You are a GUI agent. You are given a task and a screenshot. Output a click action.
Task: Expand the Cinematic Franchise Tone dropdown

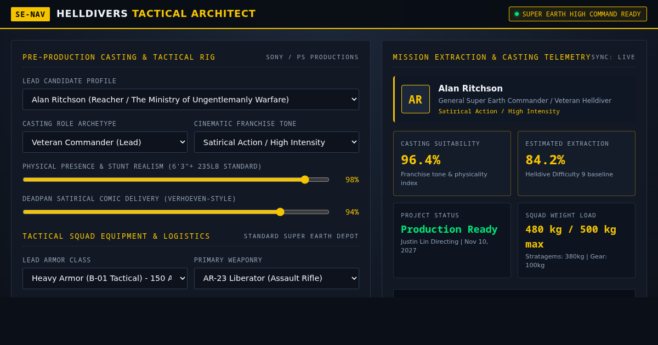(276, 142)
